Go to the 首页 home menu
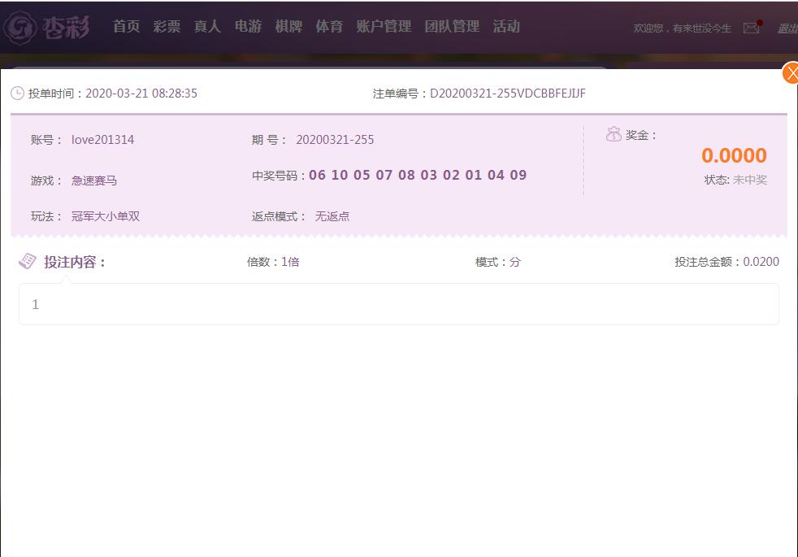 pos(126,27)
